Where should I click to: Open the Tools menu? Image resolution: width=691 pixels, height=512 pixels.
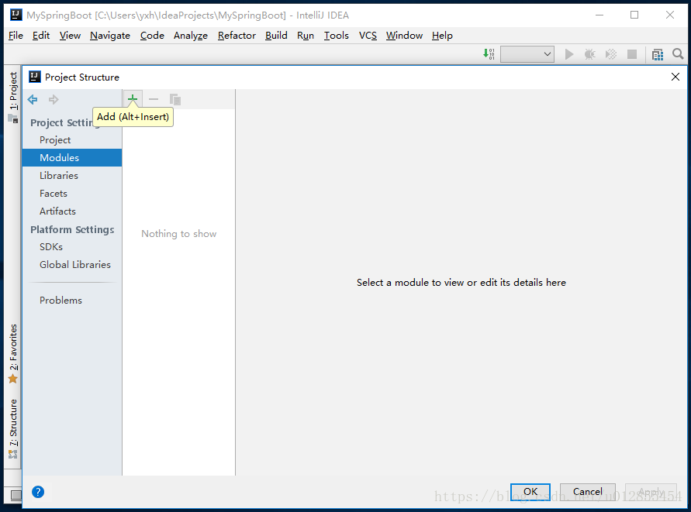[x=337, y=36]
